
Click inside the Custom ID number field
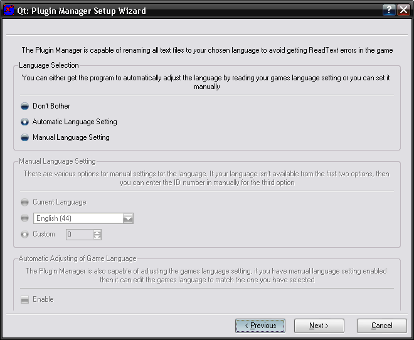[79, 235]
